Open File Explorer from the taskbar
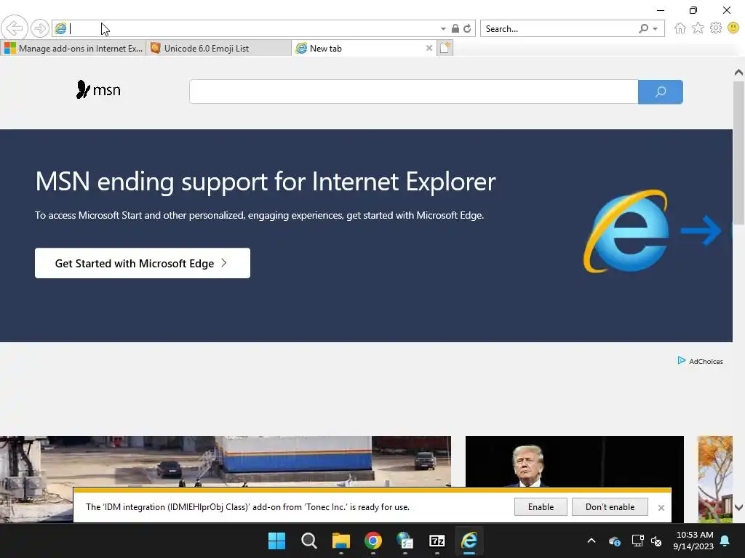The width and height of the screenshot is (745, 558). point(340,541)
